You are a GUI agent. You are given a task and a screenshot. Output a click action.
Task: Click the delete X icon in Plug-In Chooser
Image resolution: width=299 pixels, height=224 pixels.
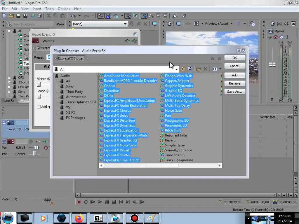205,69
